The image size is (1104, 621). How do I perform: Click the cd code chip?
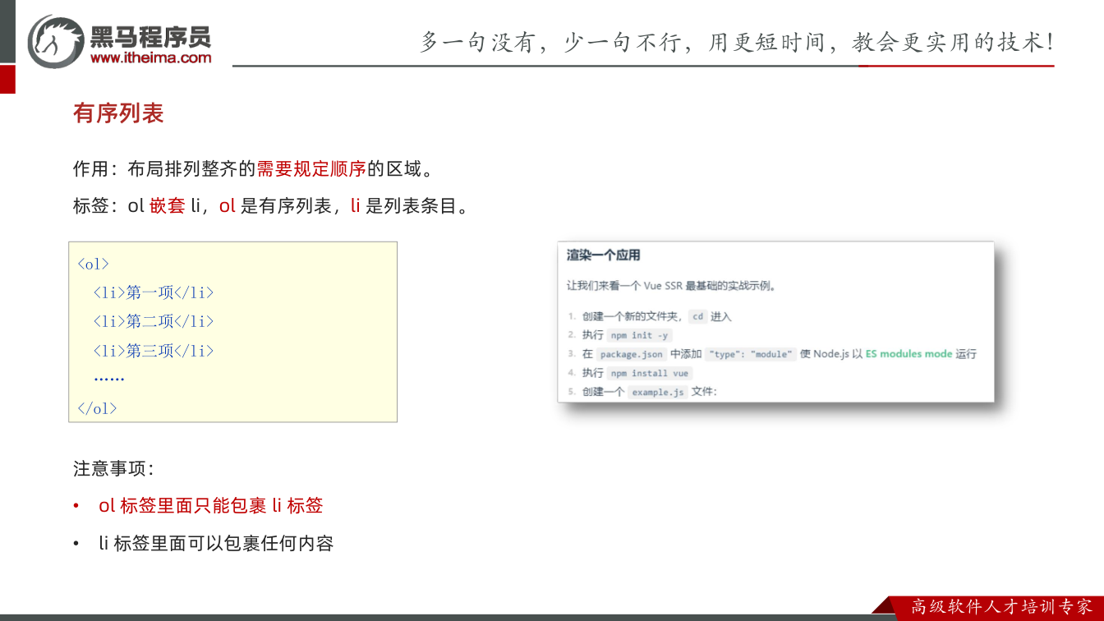click(x=697, y=316)
